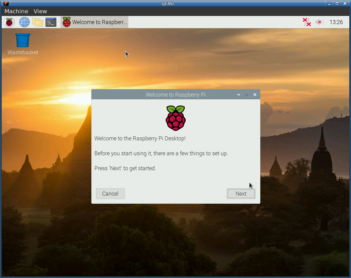Open the QEMU Machine menu
351x278 pixels.
(x=16, y=11)
